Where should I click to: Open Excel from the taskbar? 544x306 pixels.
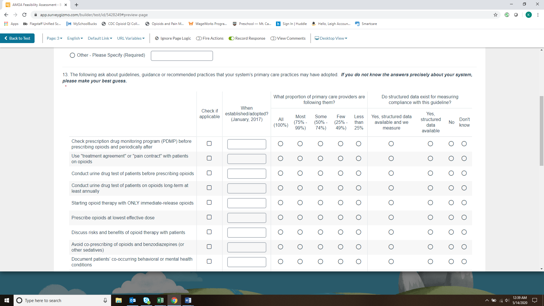click(x=160, y=300)
